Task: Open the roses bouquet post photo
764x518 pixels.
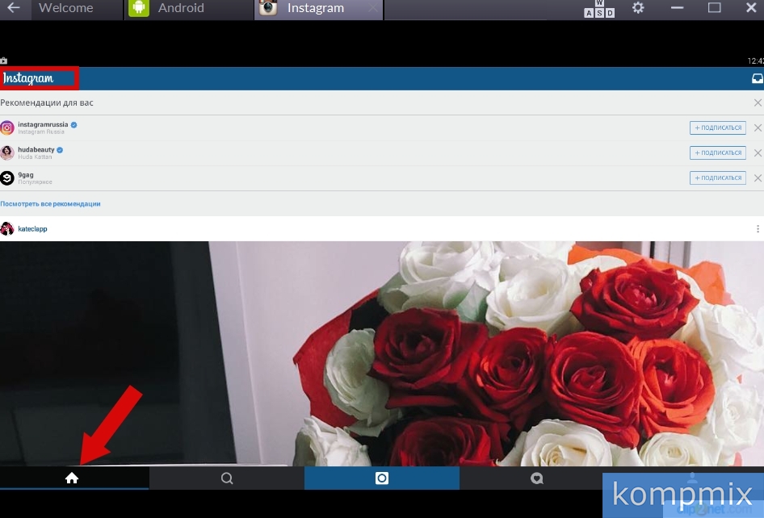Action: pos(382,353)
